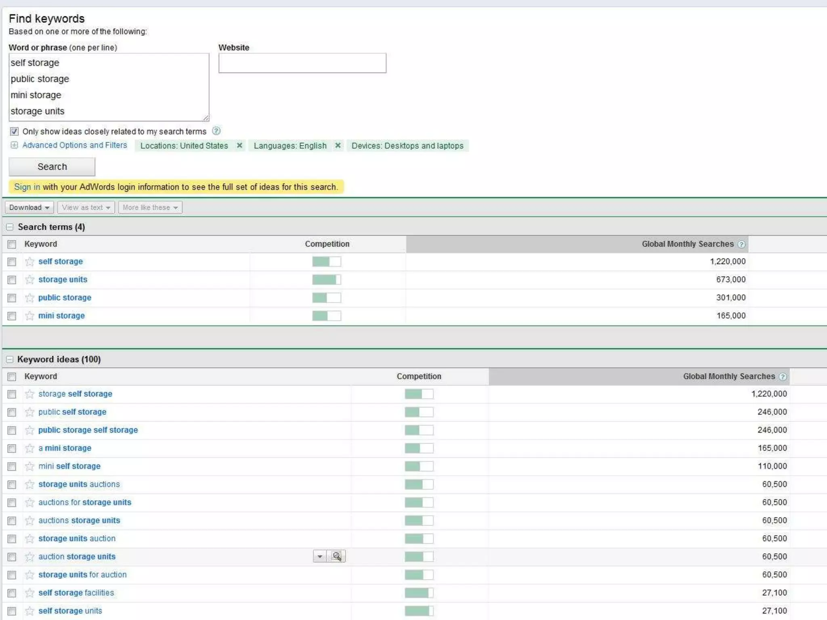This screenshot has height=620, width=827.
Task: Open dropdown arrow on auction storage units row
Action: (320, 556)
